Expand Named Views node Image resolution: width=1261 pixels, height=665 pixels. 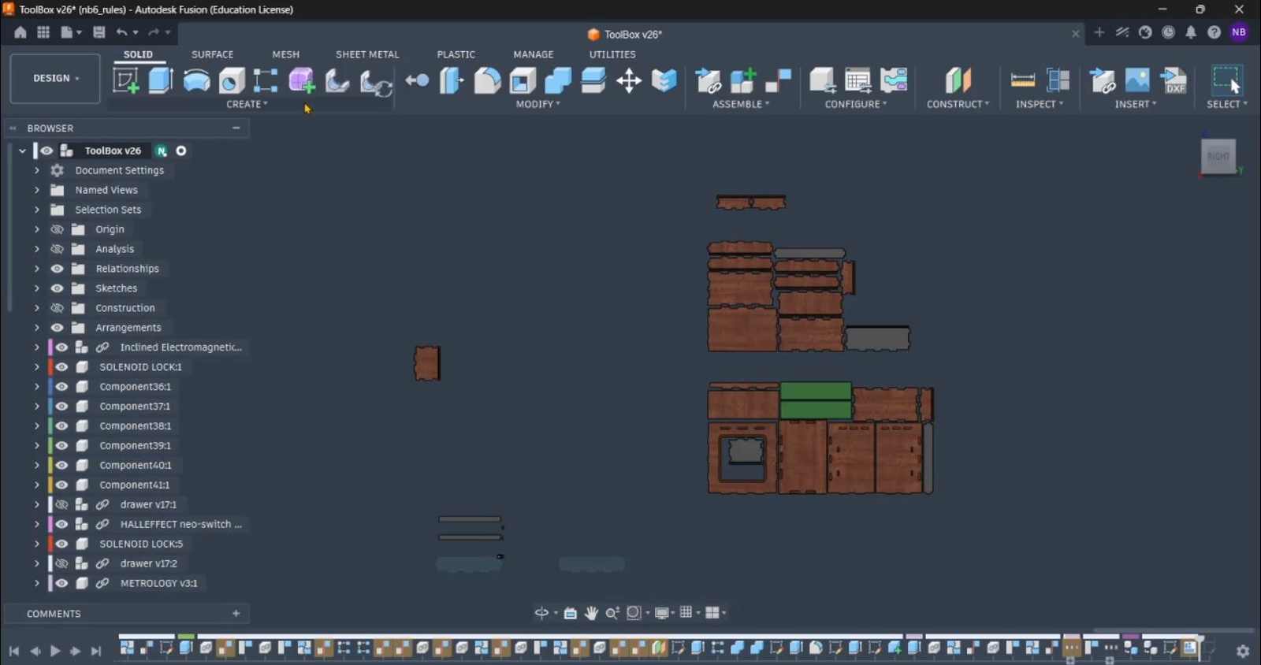(36, 190)
